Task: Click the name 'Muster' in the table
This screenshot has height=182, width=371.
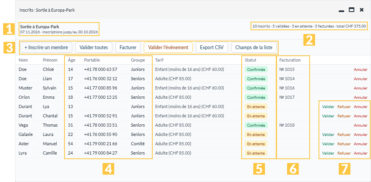Action: tap(26, 88)
